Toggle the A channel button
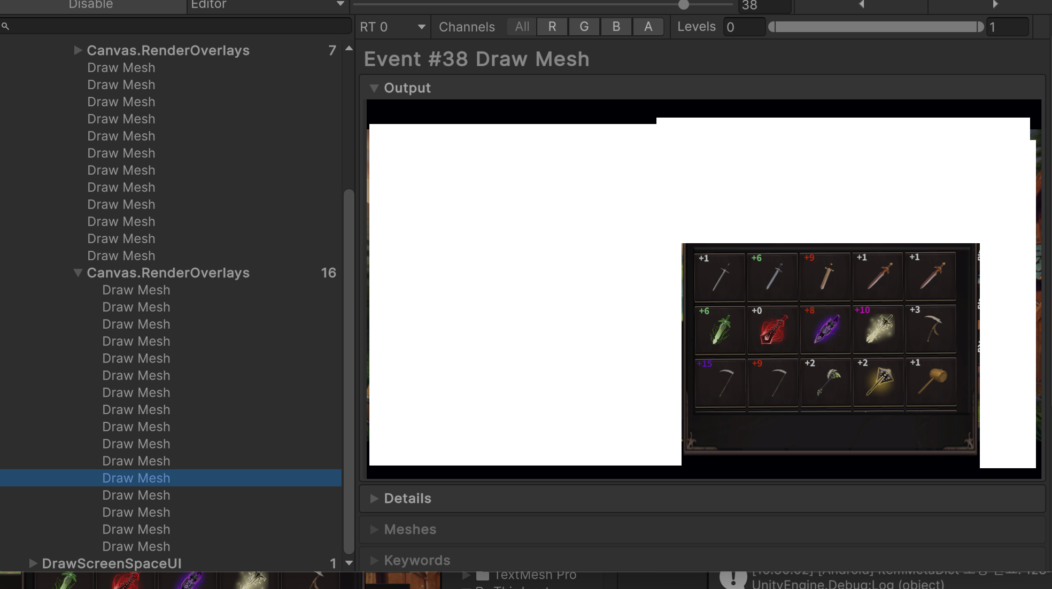Viewport: 1052px width, 589px height. (x=648, y=27)
